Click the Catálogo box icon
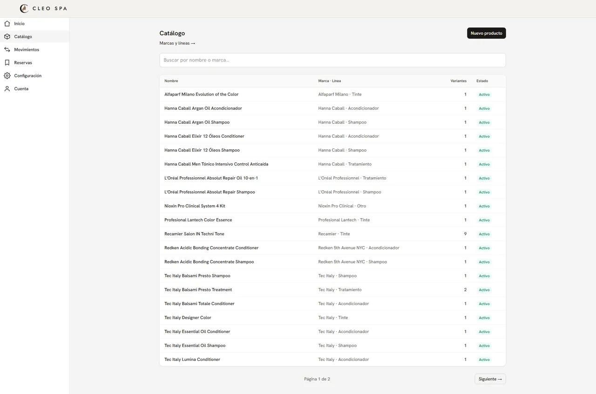 click(x=7, y=37)
